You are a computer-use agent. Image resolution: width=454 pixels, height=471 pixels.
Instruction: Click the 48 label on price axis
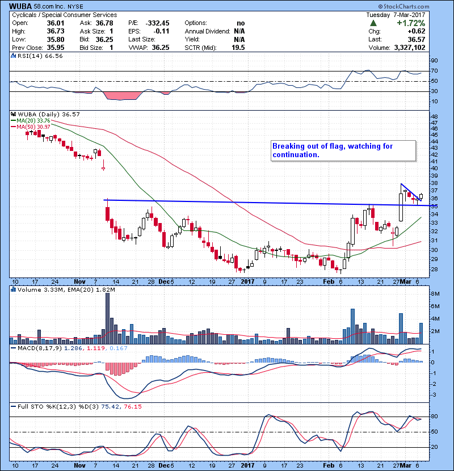434,116
